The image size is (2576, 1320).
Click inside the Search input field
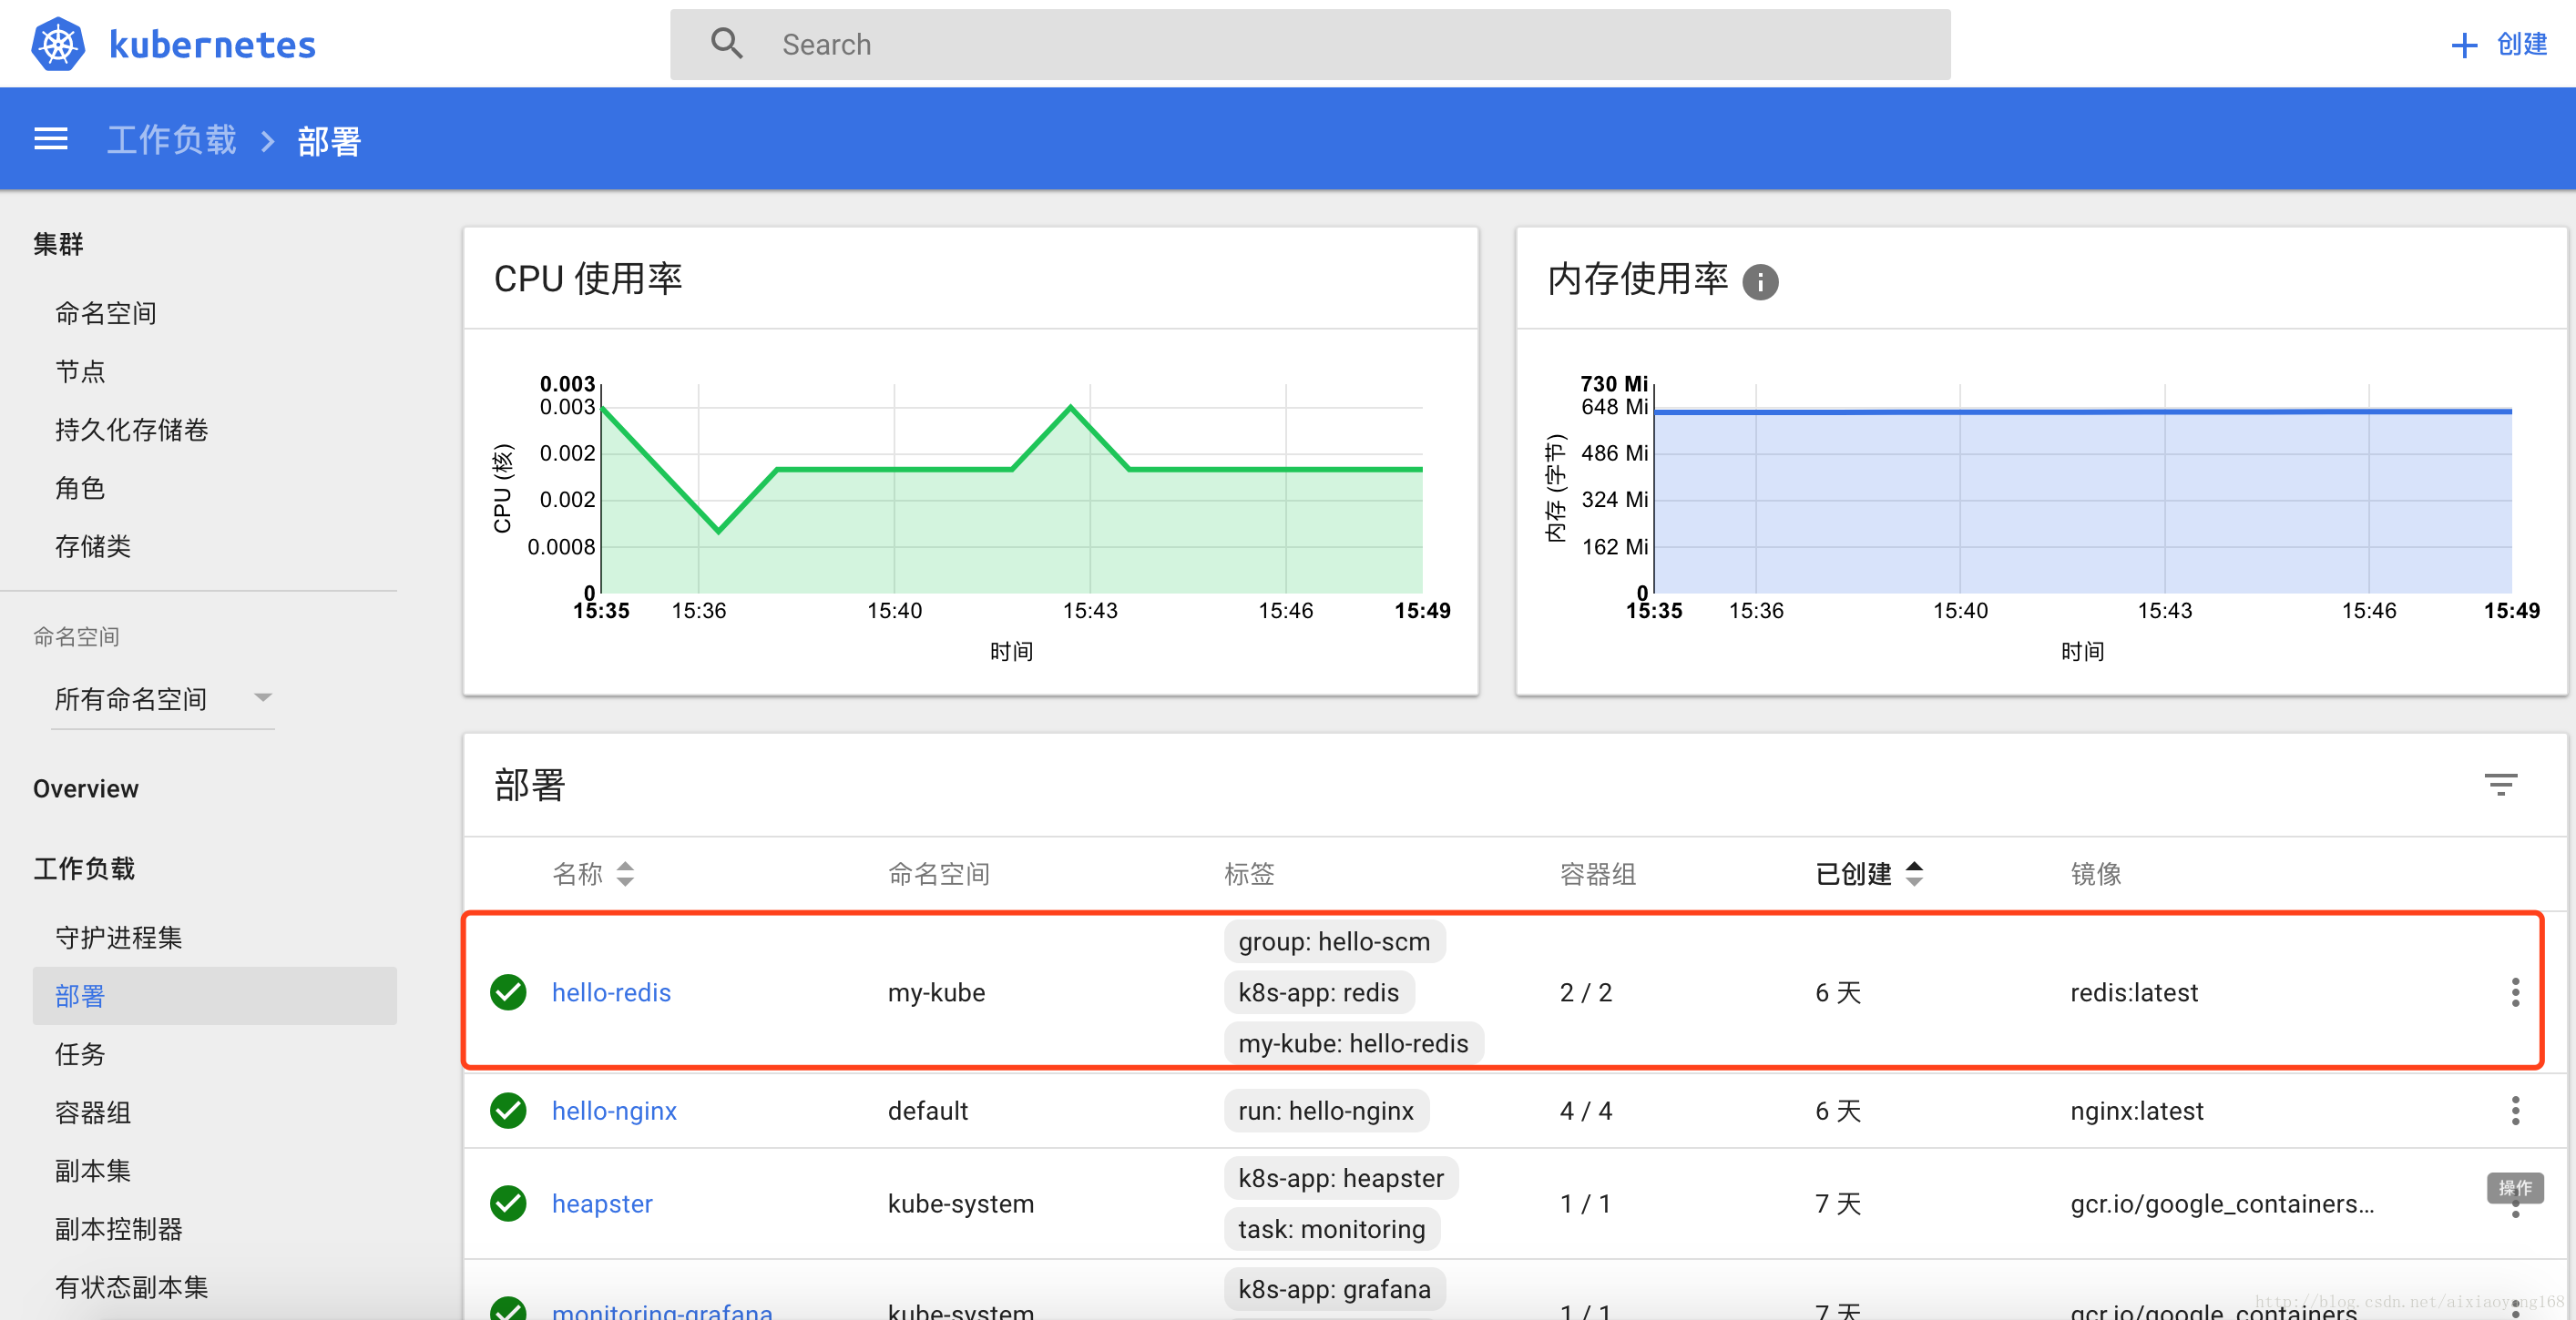point(1100,44)
